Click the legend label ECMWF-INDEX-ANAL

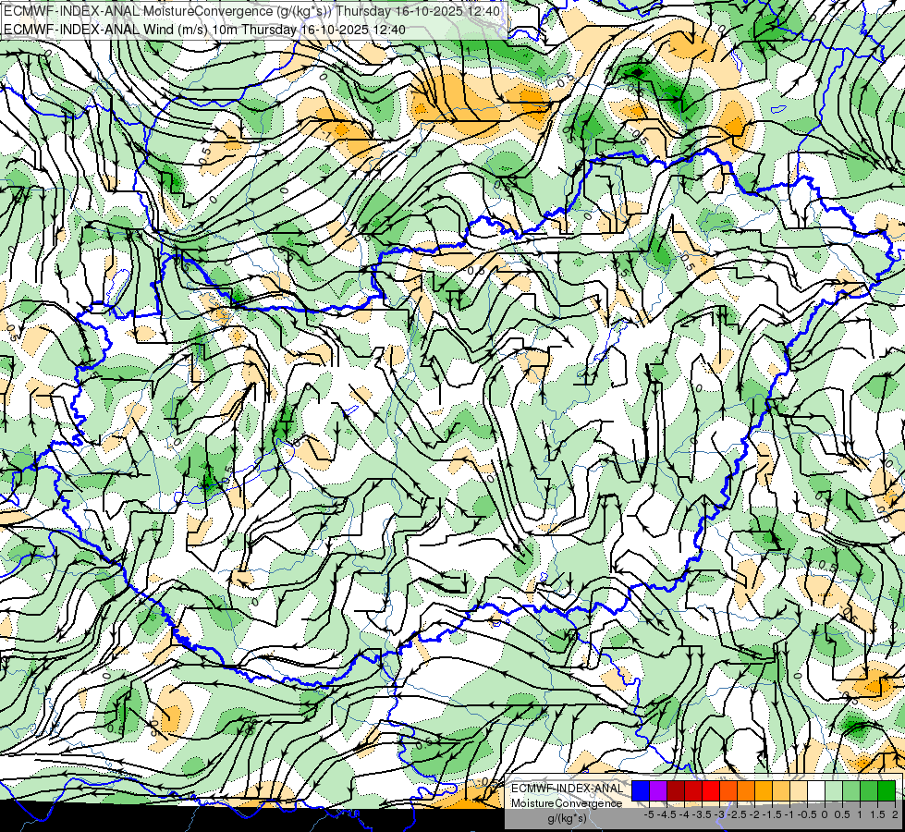click(x=568, y=789)
